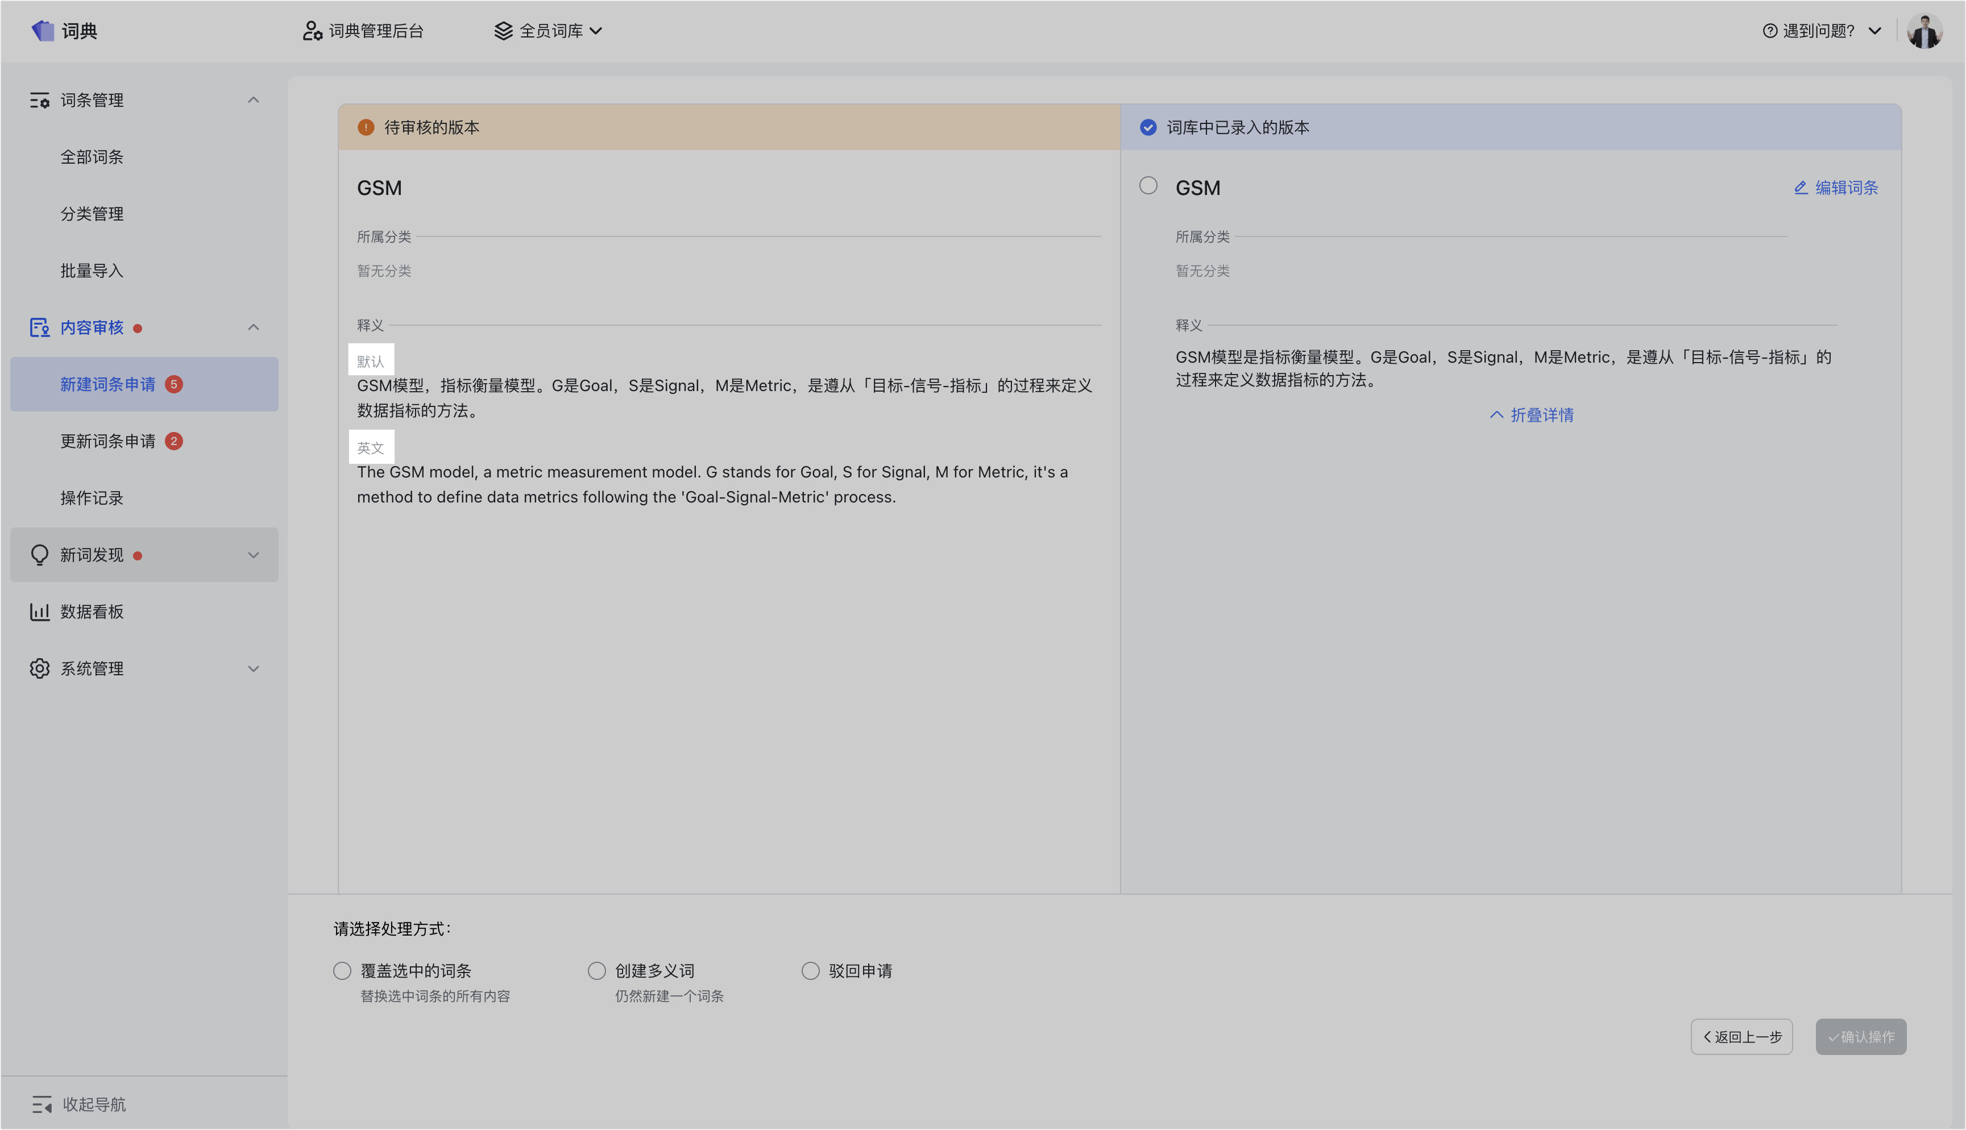Click the orange warning icon by 待审核的版本
The width and height of the screenshot is (1966, 1130).
coord(366,127)
